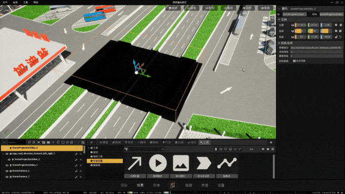Screen dimensions: 345x194
Task: Adjust the rotation Y slider field
Action: pyautogui.click(x=313, y=31)
